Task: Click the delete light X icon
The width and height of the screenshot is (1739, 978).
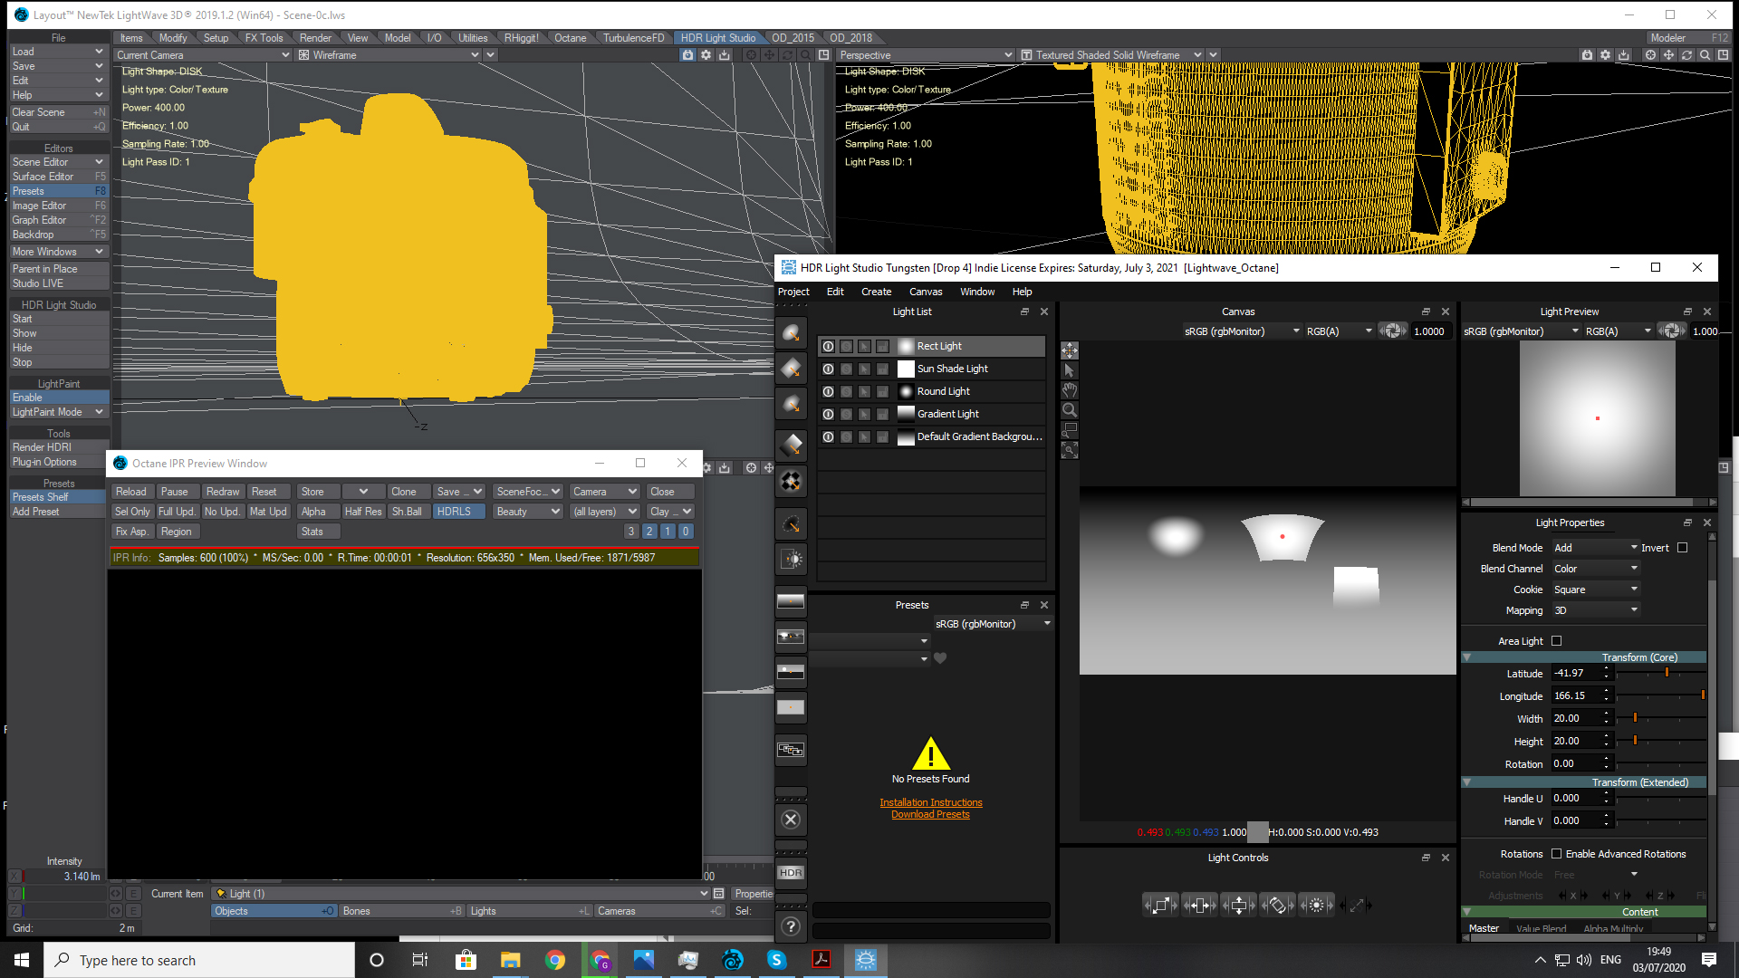Action: [x=791, y=820]
